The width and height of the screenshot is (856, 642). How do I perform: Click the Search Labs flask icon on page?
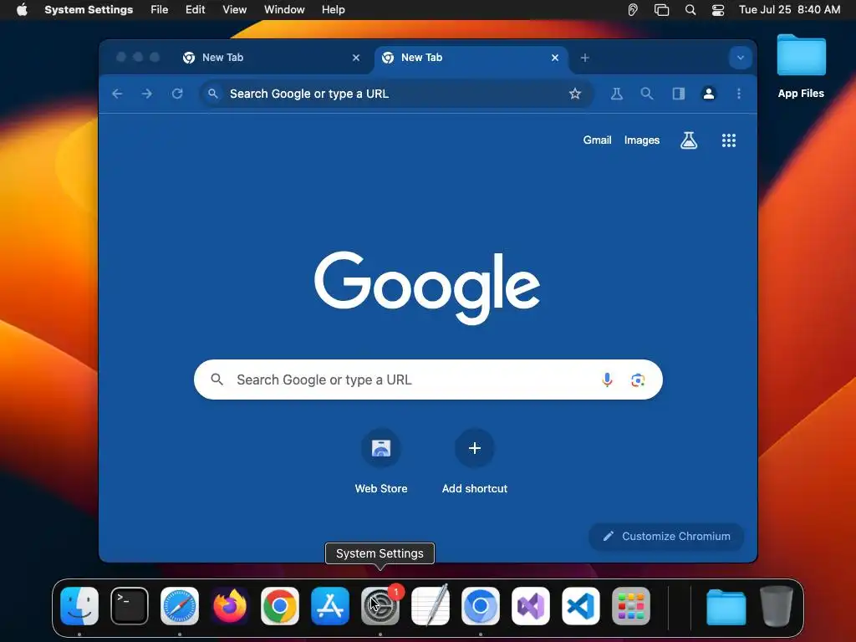[x=689, y=140]
